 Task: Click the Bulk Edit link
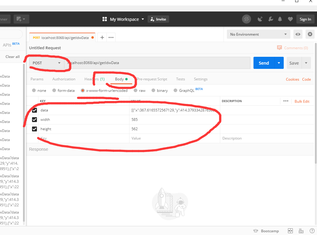[302, 101]
